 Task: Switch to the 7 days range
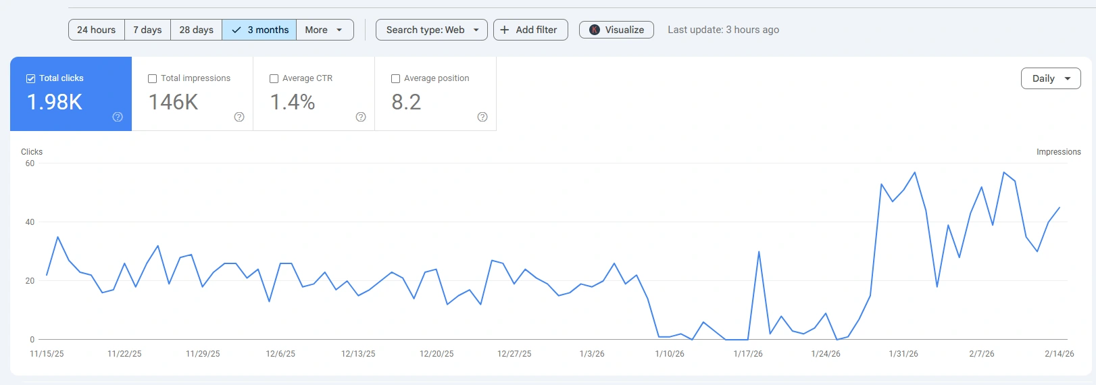tap(147, 30)
